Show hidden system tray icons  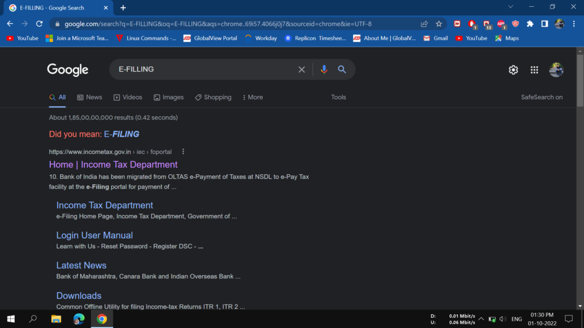(x=481, y=319)
